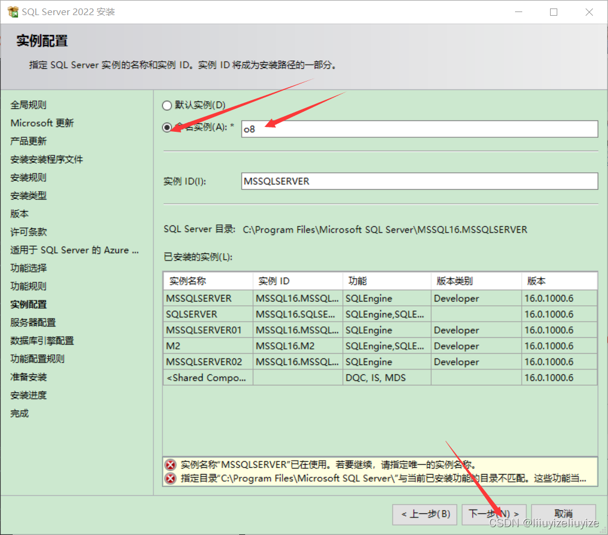This screenshot has width=608, height=535.
Task: Select the MSSQLSERVER02 instance row
Action: click(380, 362)
